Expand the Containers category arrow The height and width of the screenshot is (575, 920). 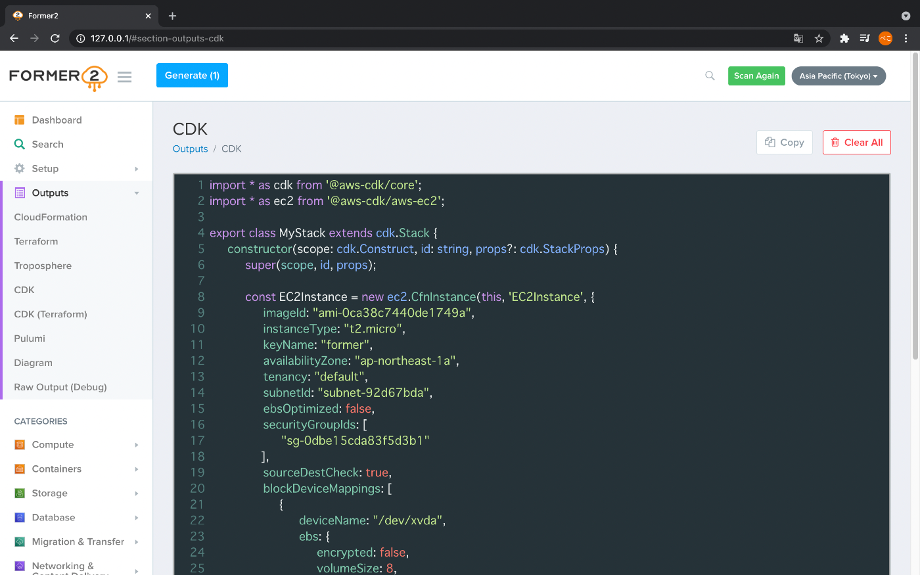[x=137, y=469]
